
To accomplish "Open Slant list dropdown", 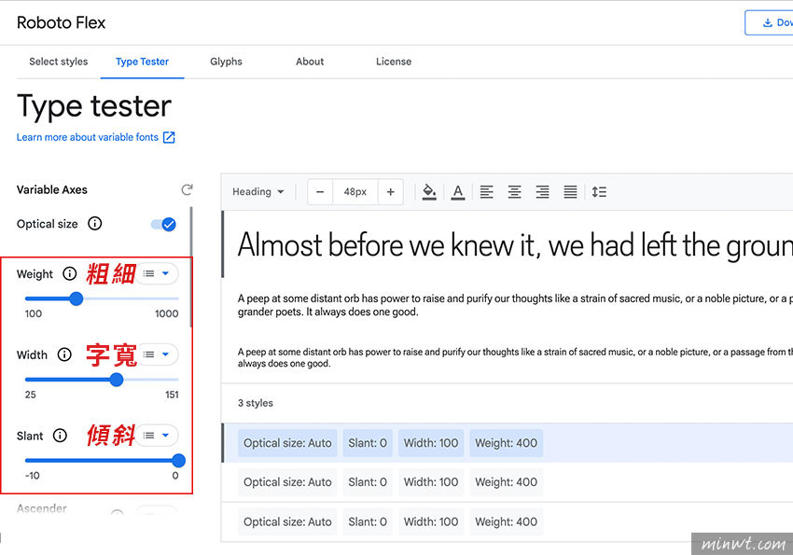I will click(x=157, y=436).
